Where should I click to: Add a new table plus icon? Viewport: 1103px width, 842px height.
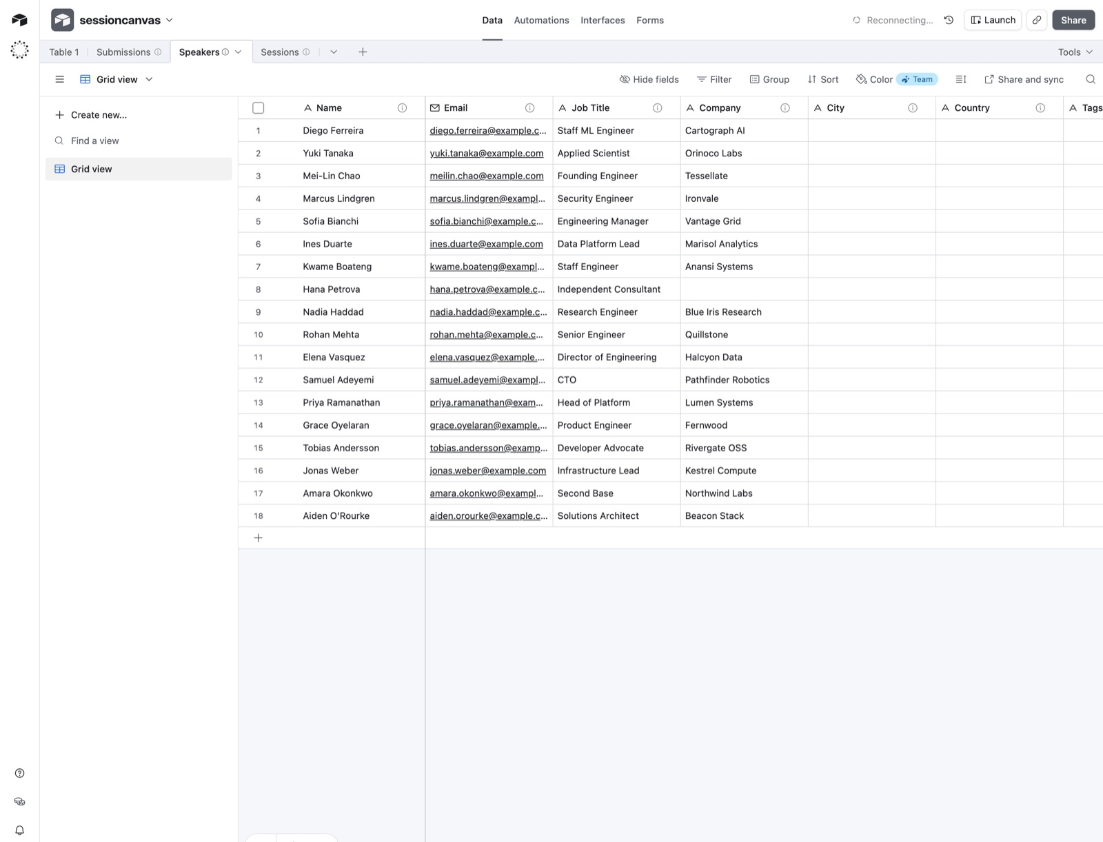point(363,52)
